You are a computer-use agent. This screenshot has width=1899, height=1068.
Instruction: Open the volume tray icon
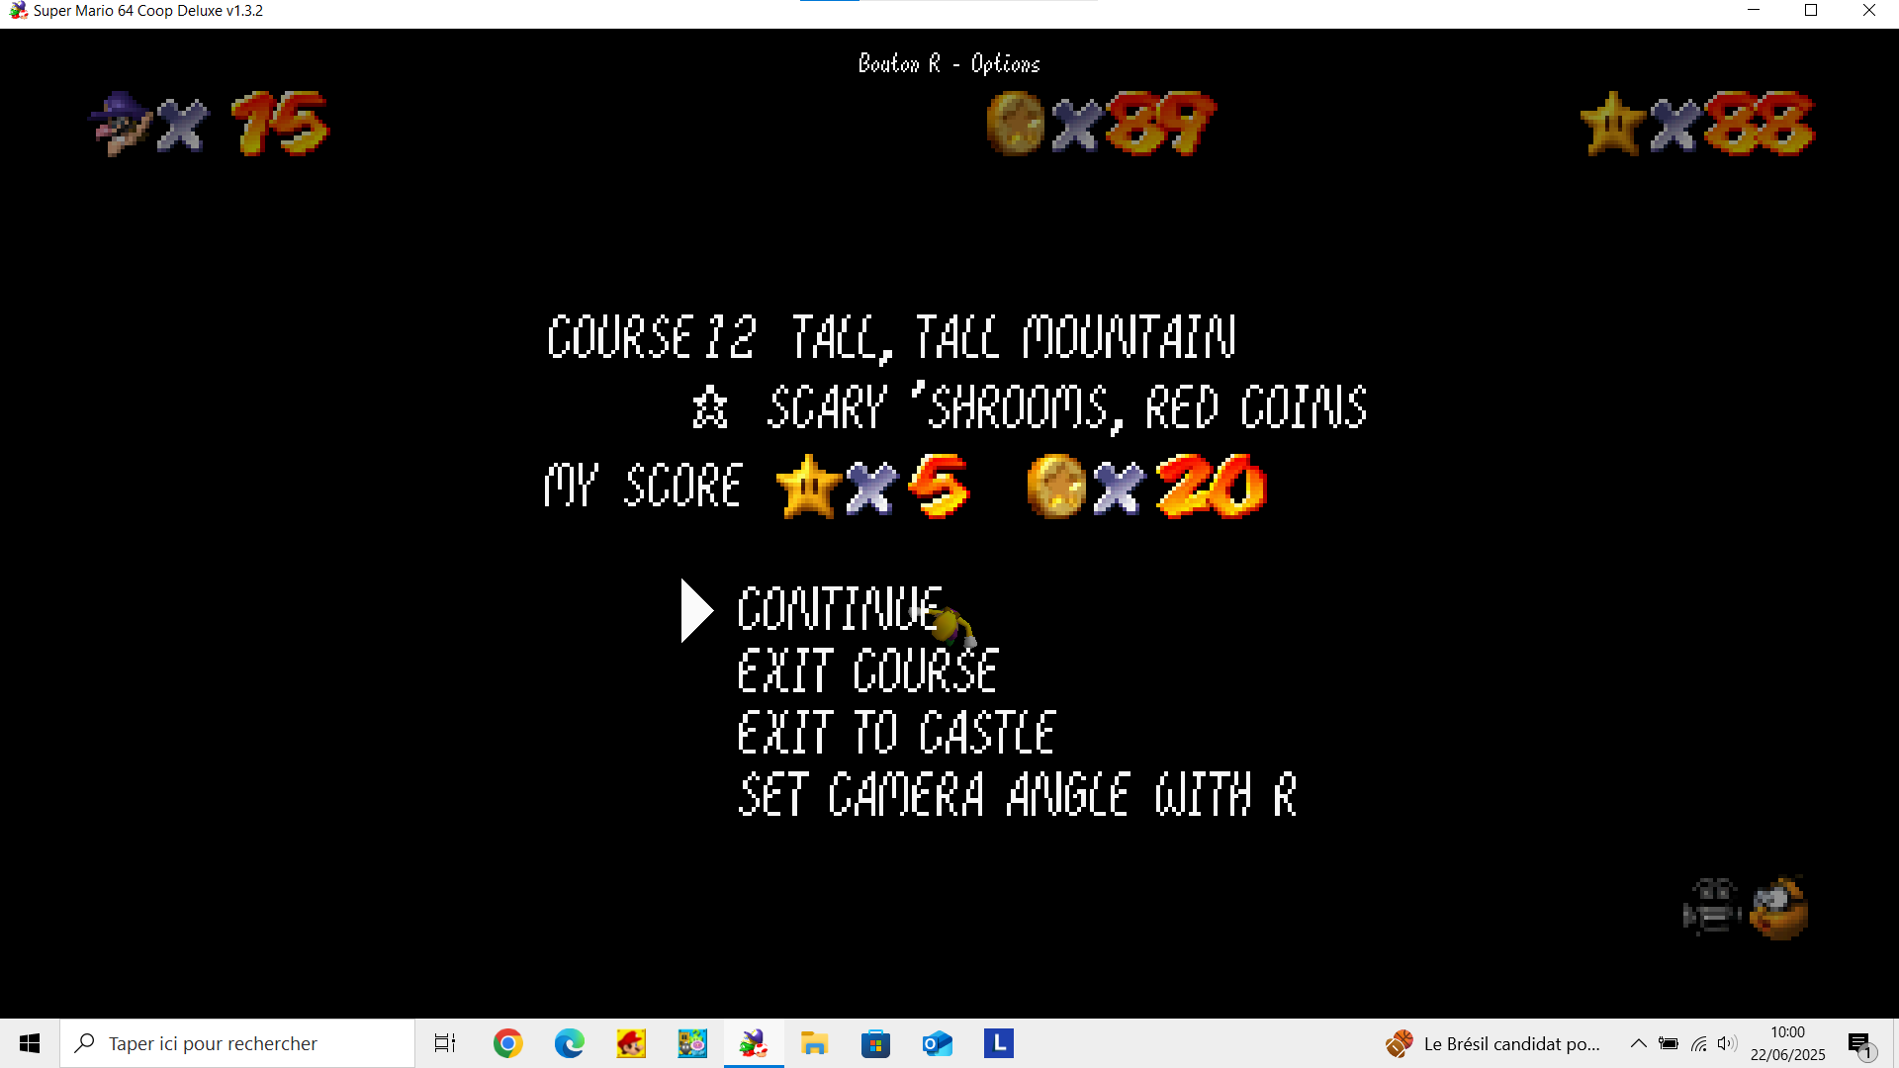[x=1727, y=1043]
